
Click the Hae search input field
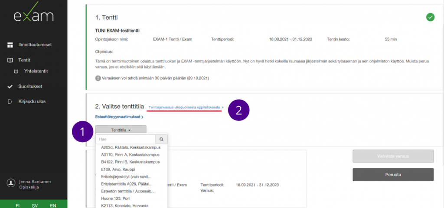click(126, 140)
